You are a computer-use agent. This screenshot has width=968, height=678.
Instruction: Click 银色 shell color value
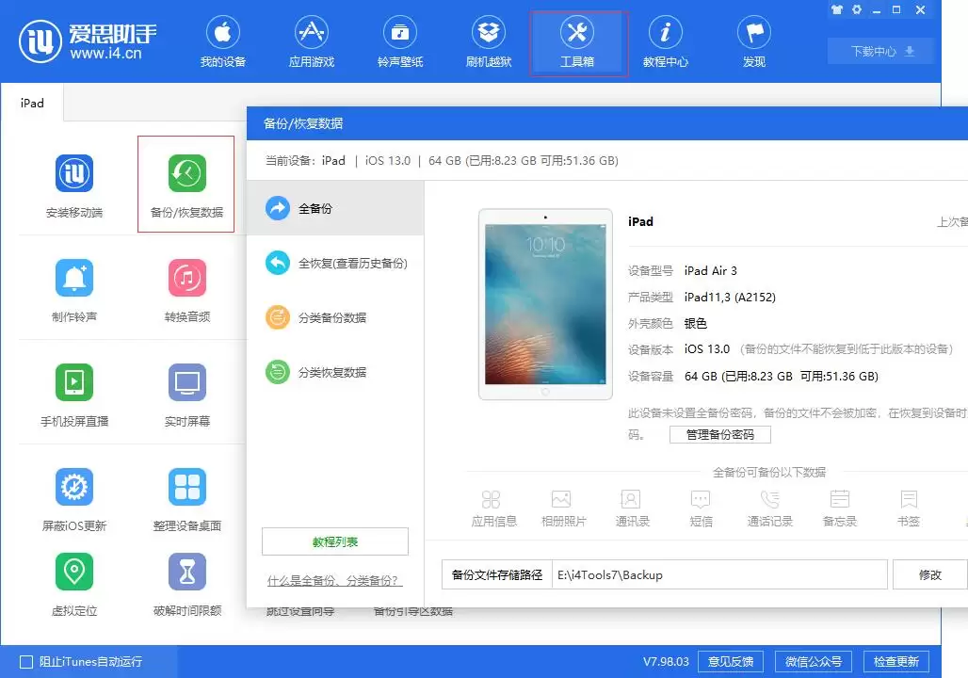(695, 324)
